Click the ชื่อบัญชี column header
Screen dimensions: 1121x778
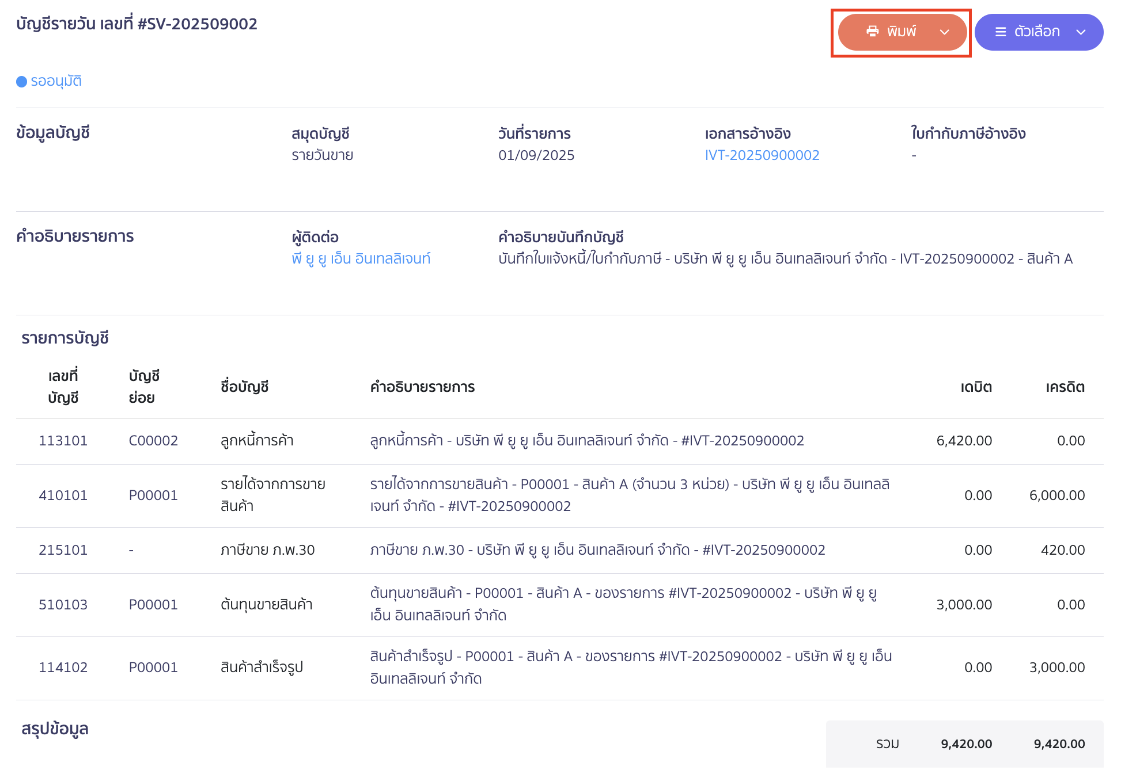(245, 387)
